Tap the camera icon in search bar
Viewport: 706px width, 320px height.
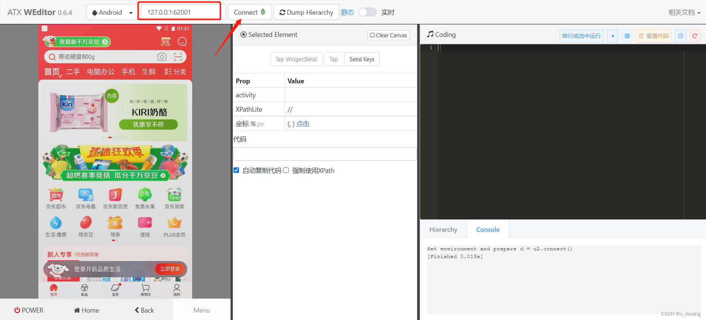pos(162,57)
